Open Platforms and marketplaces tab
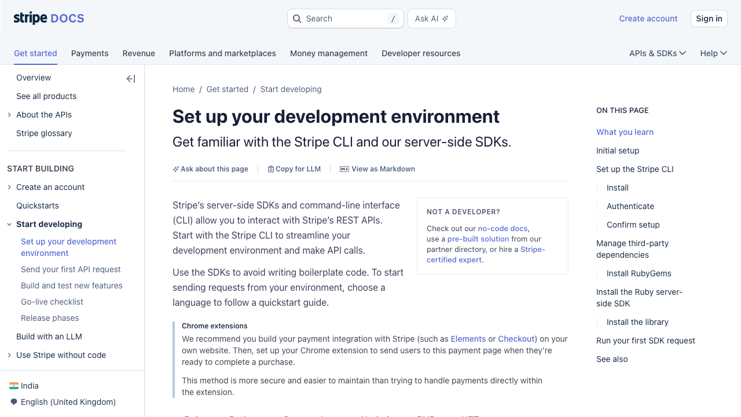 [222, 53]
